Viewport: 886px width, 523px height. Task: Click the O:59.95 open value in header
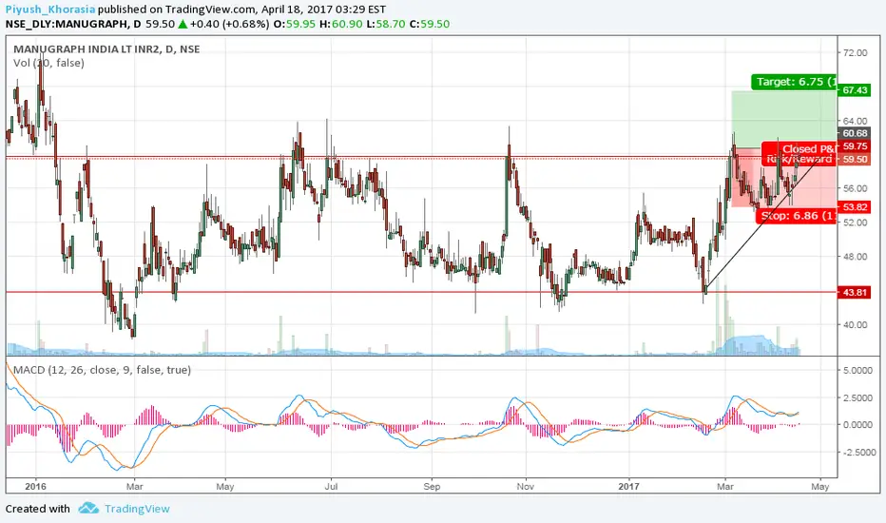coord(295,25)
